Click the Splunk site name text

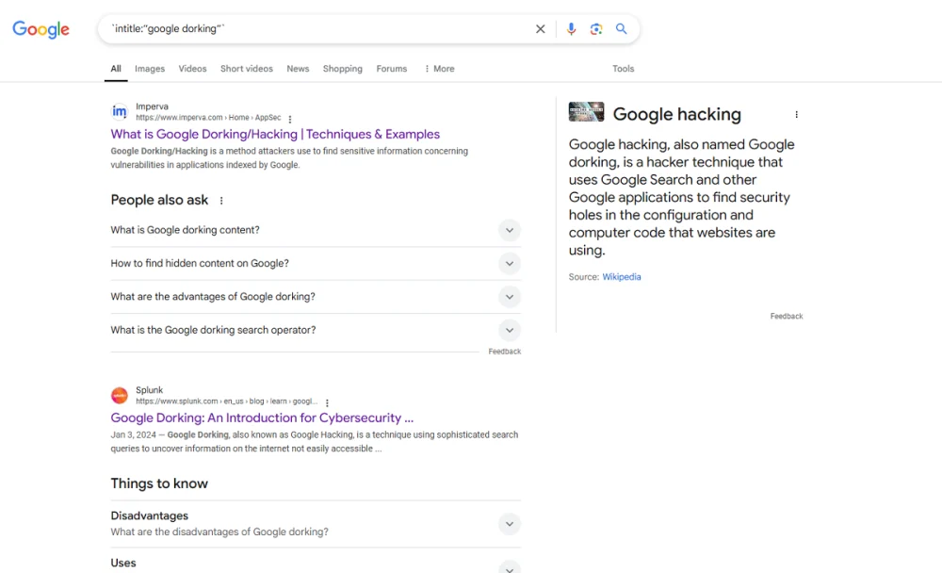tap(149, 390)
